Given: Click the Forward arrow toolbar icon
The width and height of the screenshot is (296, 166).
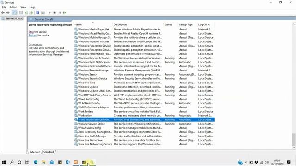Looking at the screenshot, I should coord(8,12).
